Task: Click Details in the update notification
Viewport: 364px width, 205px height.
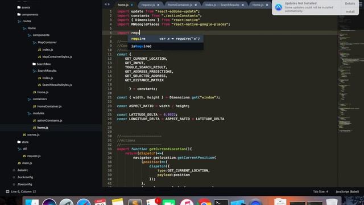Action: pyautogui.click(x=350, y=3)
